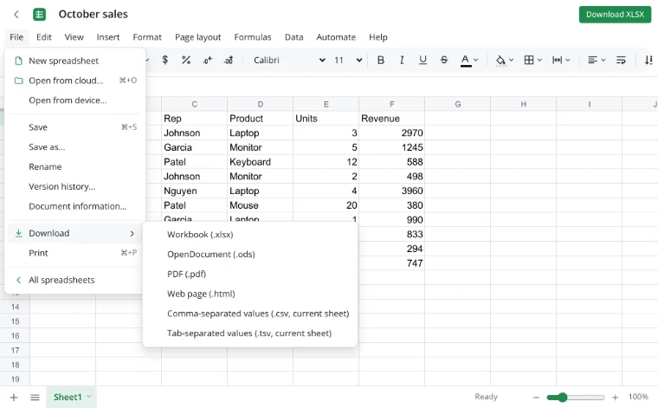The width and height of the screenshot is (658, 408).
Task: Click the decrease decimal places icon
Action: pos(207,60)
